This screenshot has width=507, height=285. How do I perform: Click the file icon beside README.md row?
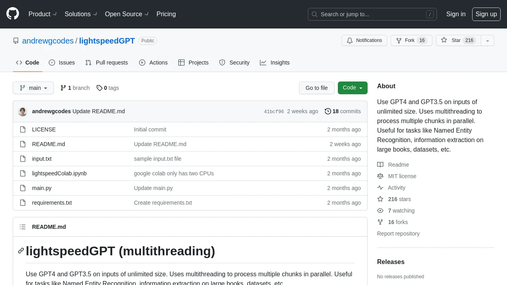pos(23,144)
